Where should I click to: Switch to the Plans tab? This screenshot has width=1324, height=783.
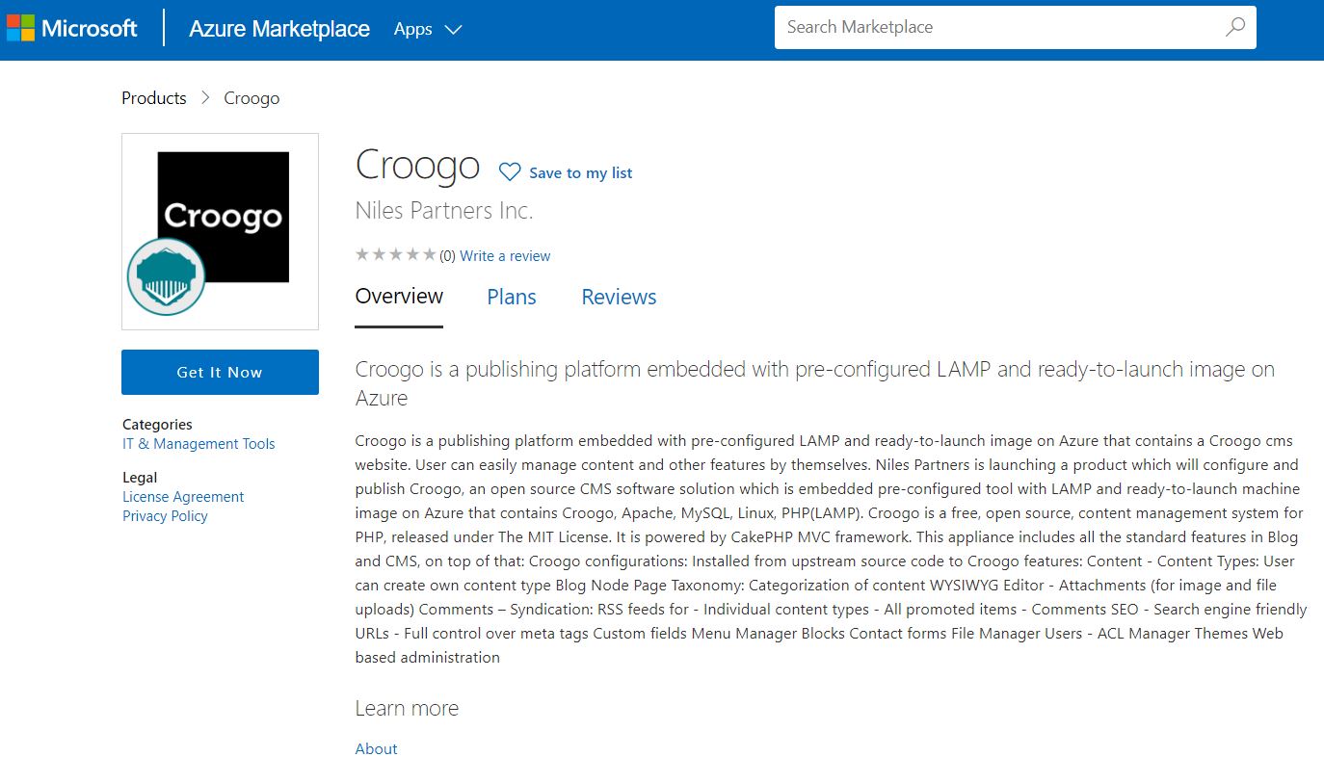[x=512, y=297]
